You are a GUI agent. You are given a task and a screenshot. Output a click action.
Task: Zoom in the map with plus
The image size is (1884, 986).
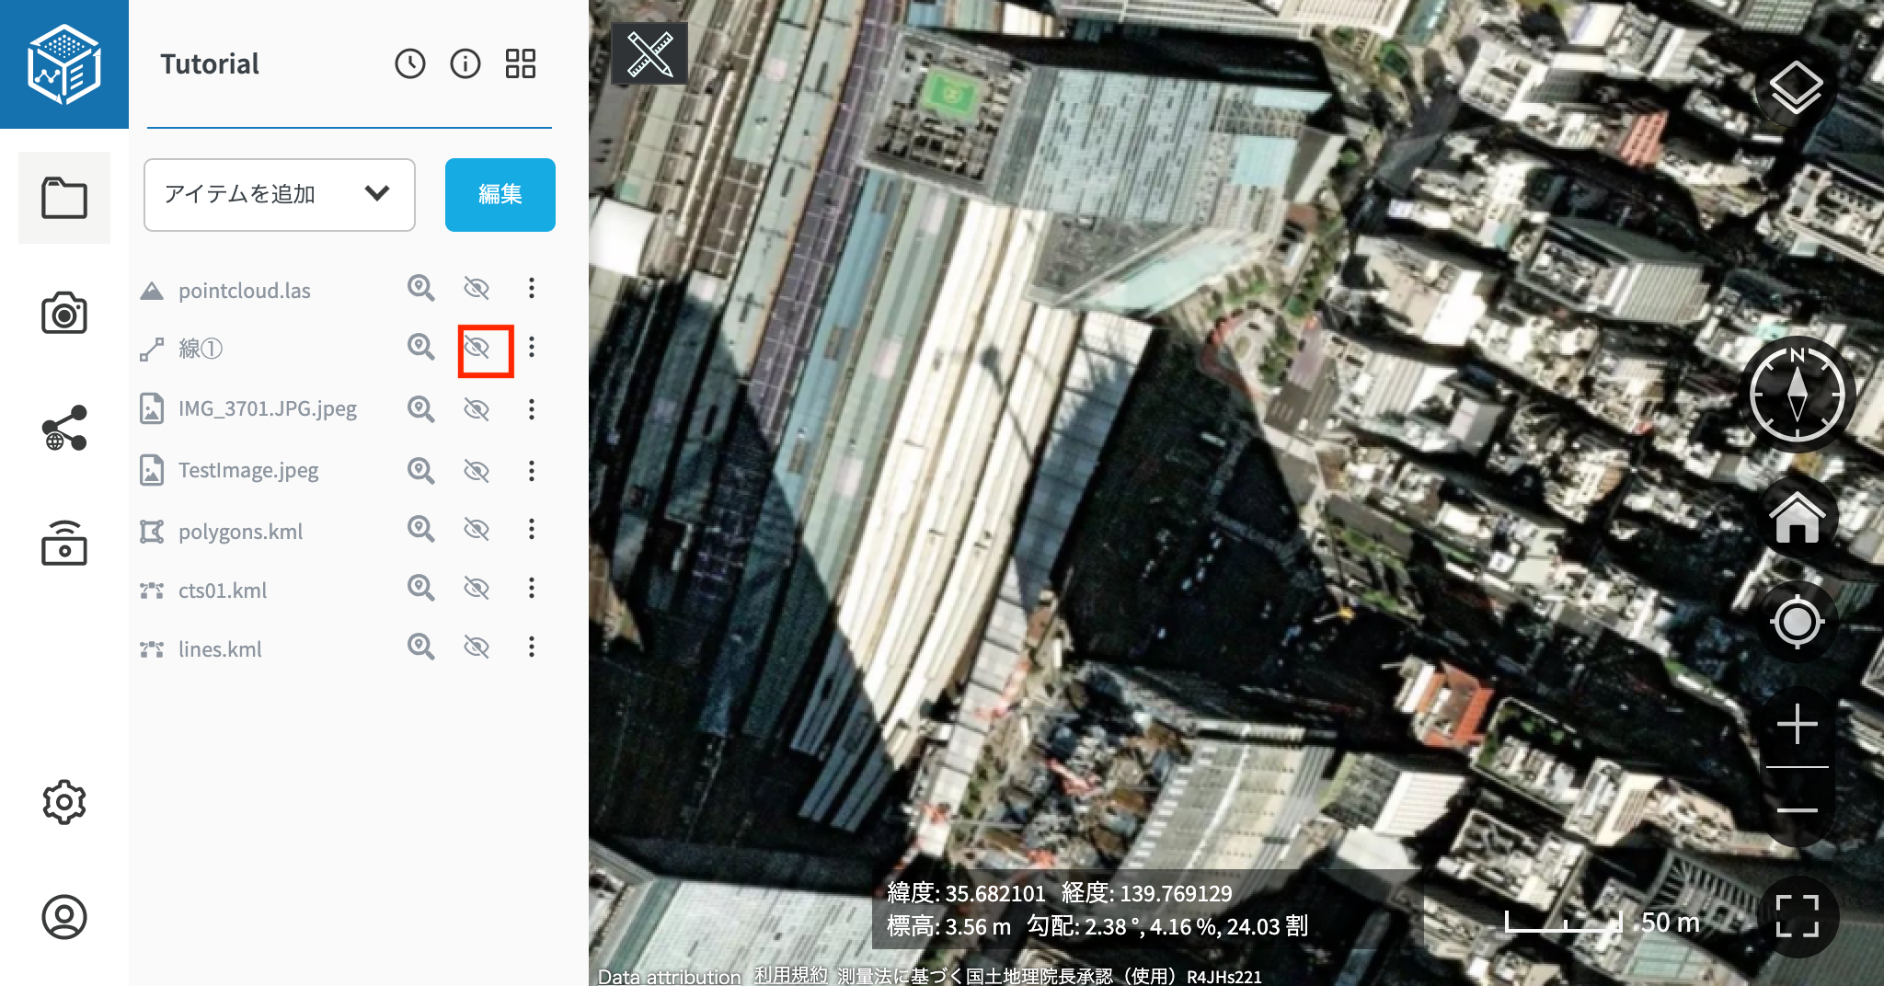click(x=1797, y=725)
